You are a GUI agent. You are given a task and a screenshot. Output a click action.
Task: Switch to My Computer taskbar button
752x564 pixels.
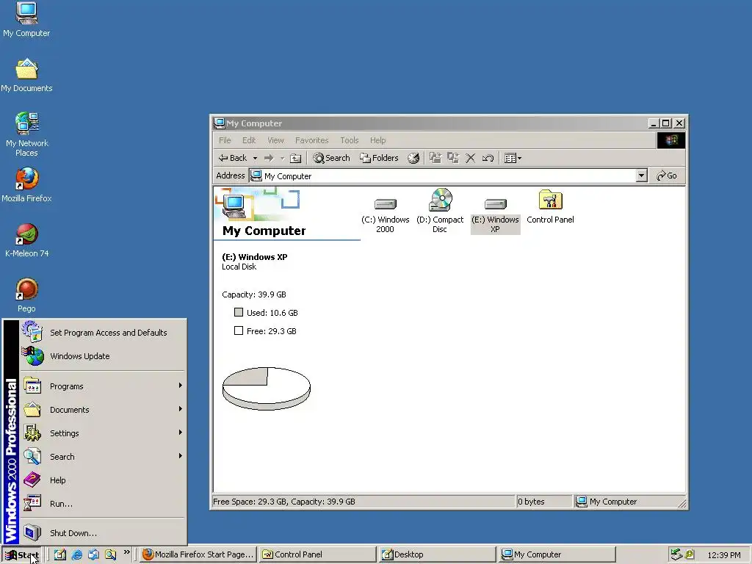pyautogui.click(x=557, y=554)
